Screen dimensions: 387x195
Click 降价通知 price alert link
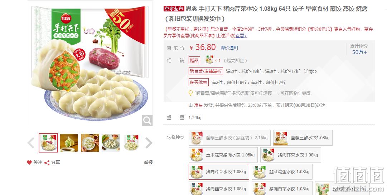click(229, 47)
